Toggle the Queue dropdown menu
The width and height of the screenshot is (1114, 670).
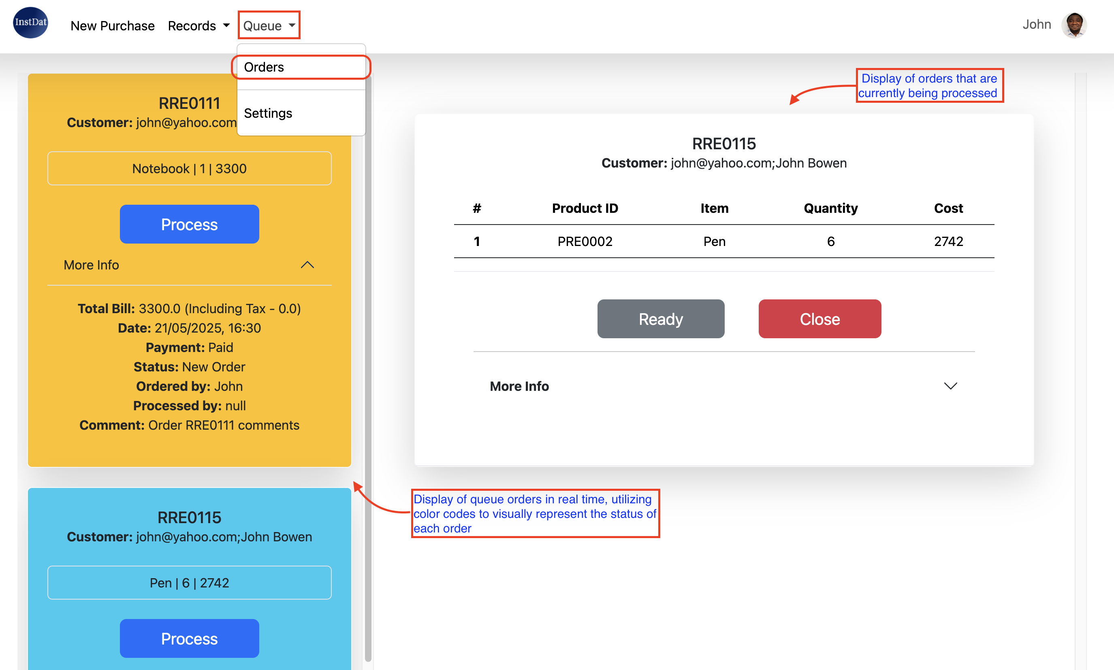click(269, 26)
